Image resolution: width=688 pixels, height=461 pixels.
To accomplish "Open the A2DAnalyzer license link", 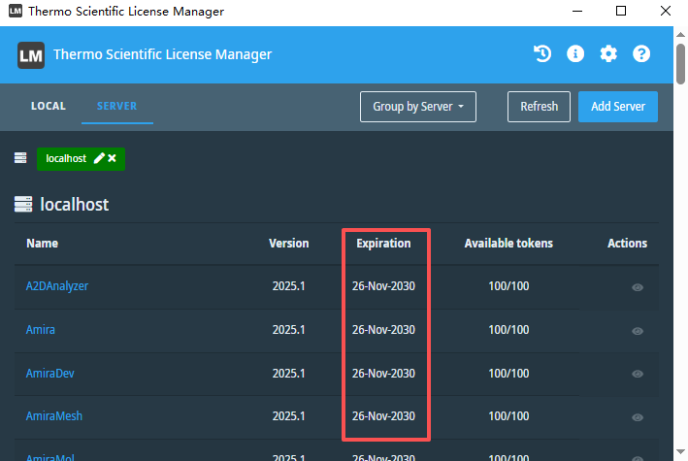I will coord(57,286).
